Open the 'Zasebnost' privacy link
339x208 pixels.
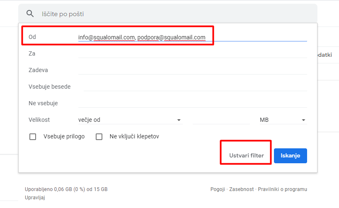point(242,189)
